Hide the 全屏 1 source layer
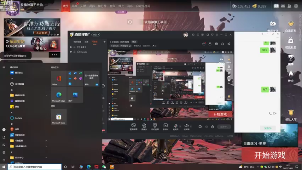The image size is (302, 170). pos(71,47)
